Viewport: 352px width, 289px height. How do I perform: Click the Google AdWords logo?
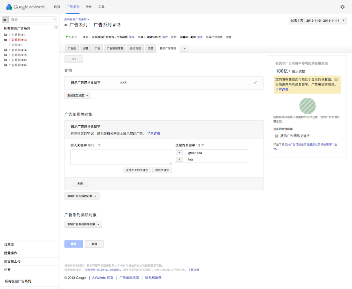[x=25, y=7]
